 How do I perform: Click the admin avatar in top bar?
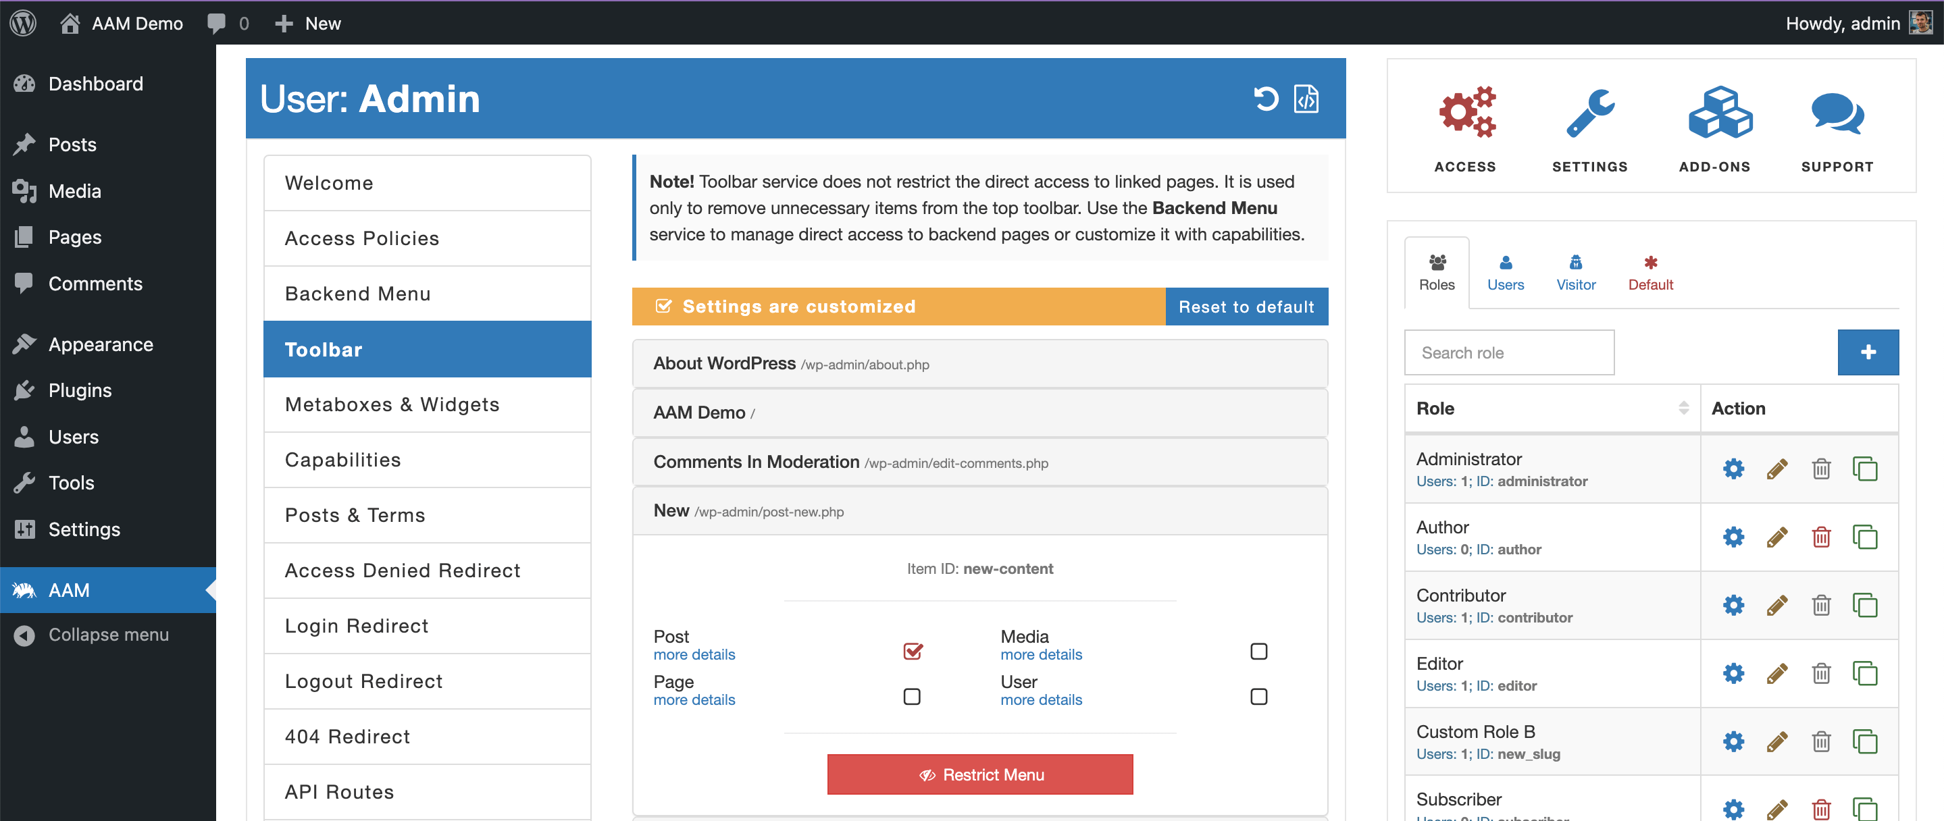[1920, 23]
